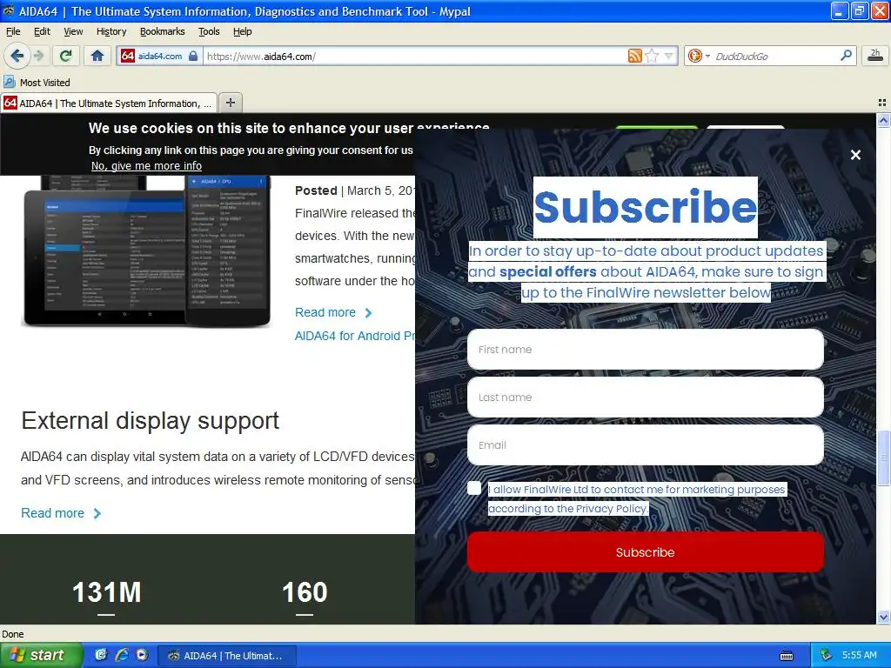Open 'AIDA64 for Android' link

click(355, 336)
